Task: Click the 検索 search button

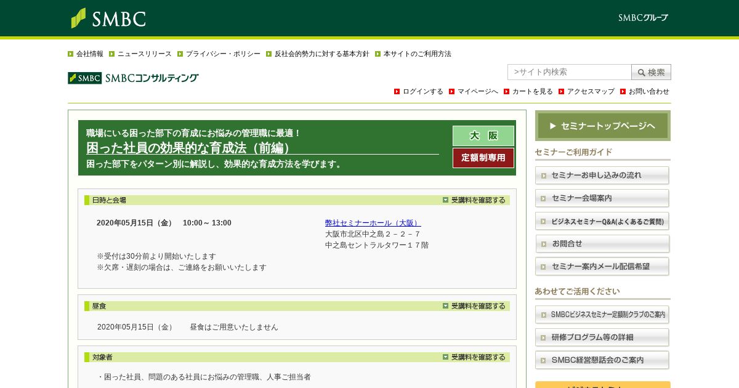Action: click(x=651, y=72)
